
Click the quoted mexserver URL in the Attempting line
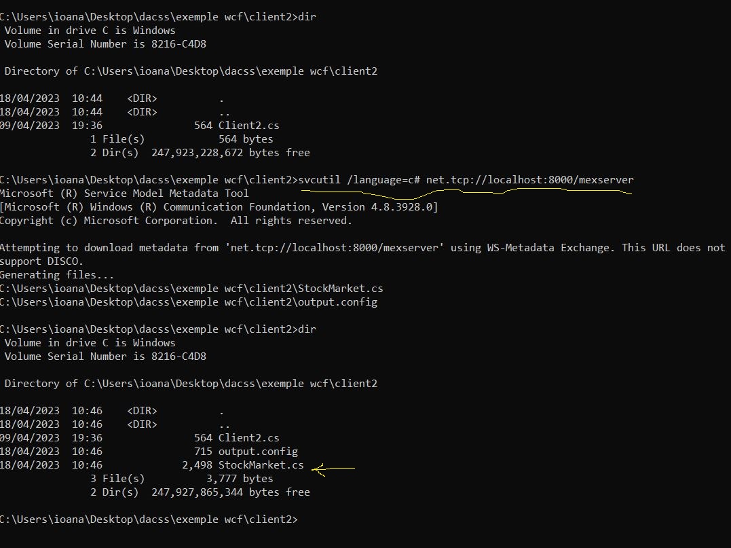click(334, 248)
